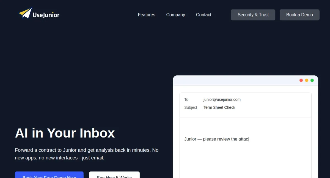Click the AI in Your Inbox heading
The height and width of the screenshot is (178, 330).
[x=65, y=133]
